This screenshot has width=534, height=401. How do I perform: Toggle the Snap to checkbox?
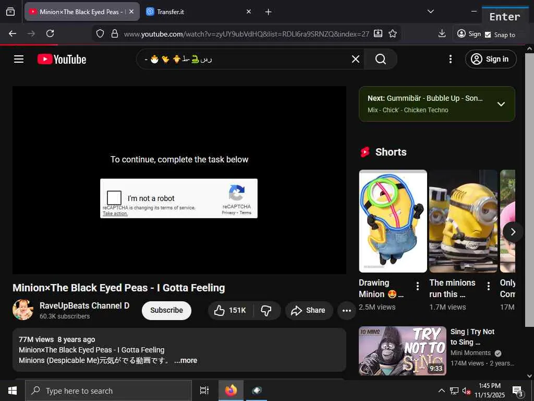tap(488, 35)
